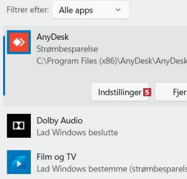Click Lad Windows beslutte under Dolby Audio
Viewport: 187px width, 179px height.
pyautogui.click(x=77, y=132)
